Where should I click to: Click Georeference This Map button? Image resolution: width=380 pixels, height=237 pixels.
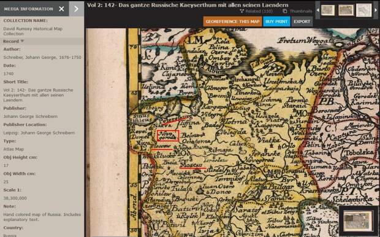(x=232, y=21)
